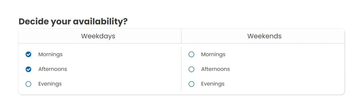Image resolution: width=363 pixels, height=111 pixels.
Task: Click the Mornings label under Weekends
Action: (x=213, y=55)
